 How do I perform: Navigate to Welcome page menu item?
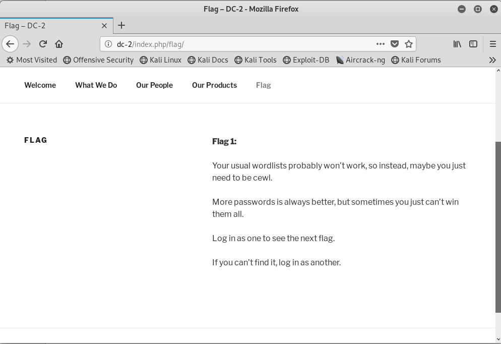pyautogui.click(x=40, y=85)
